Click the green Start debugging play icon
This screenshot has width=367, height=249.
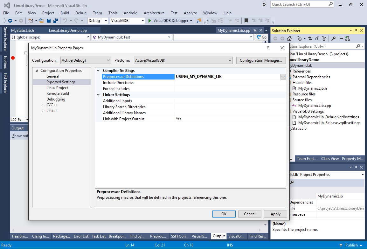(x=150, y=21)
